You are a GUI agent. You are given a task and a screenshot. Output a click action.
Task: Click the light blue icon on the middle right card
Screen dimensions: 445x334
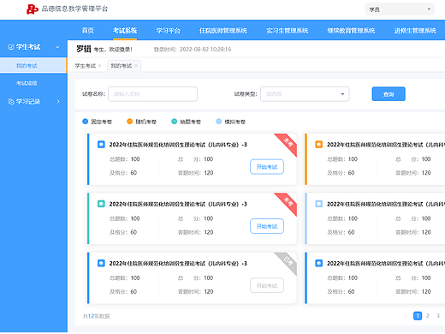pos(319,204)
